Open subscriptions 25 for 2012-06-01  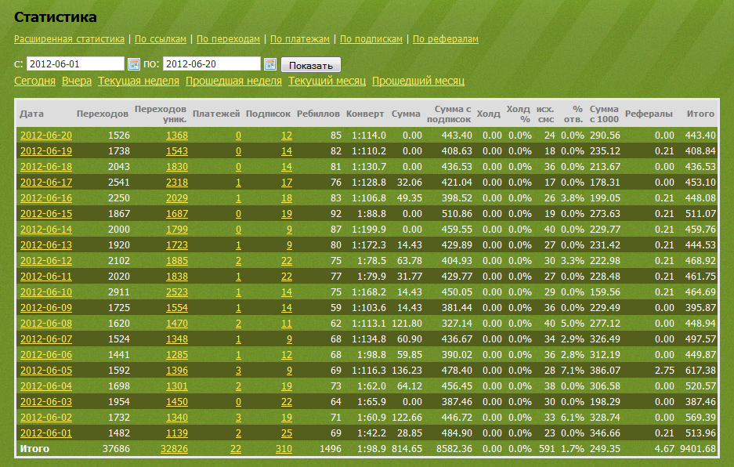coord(287,433)
